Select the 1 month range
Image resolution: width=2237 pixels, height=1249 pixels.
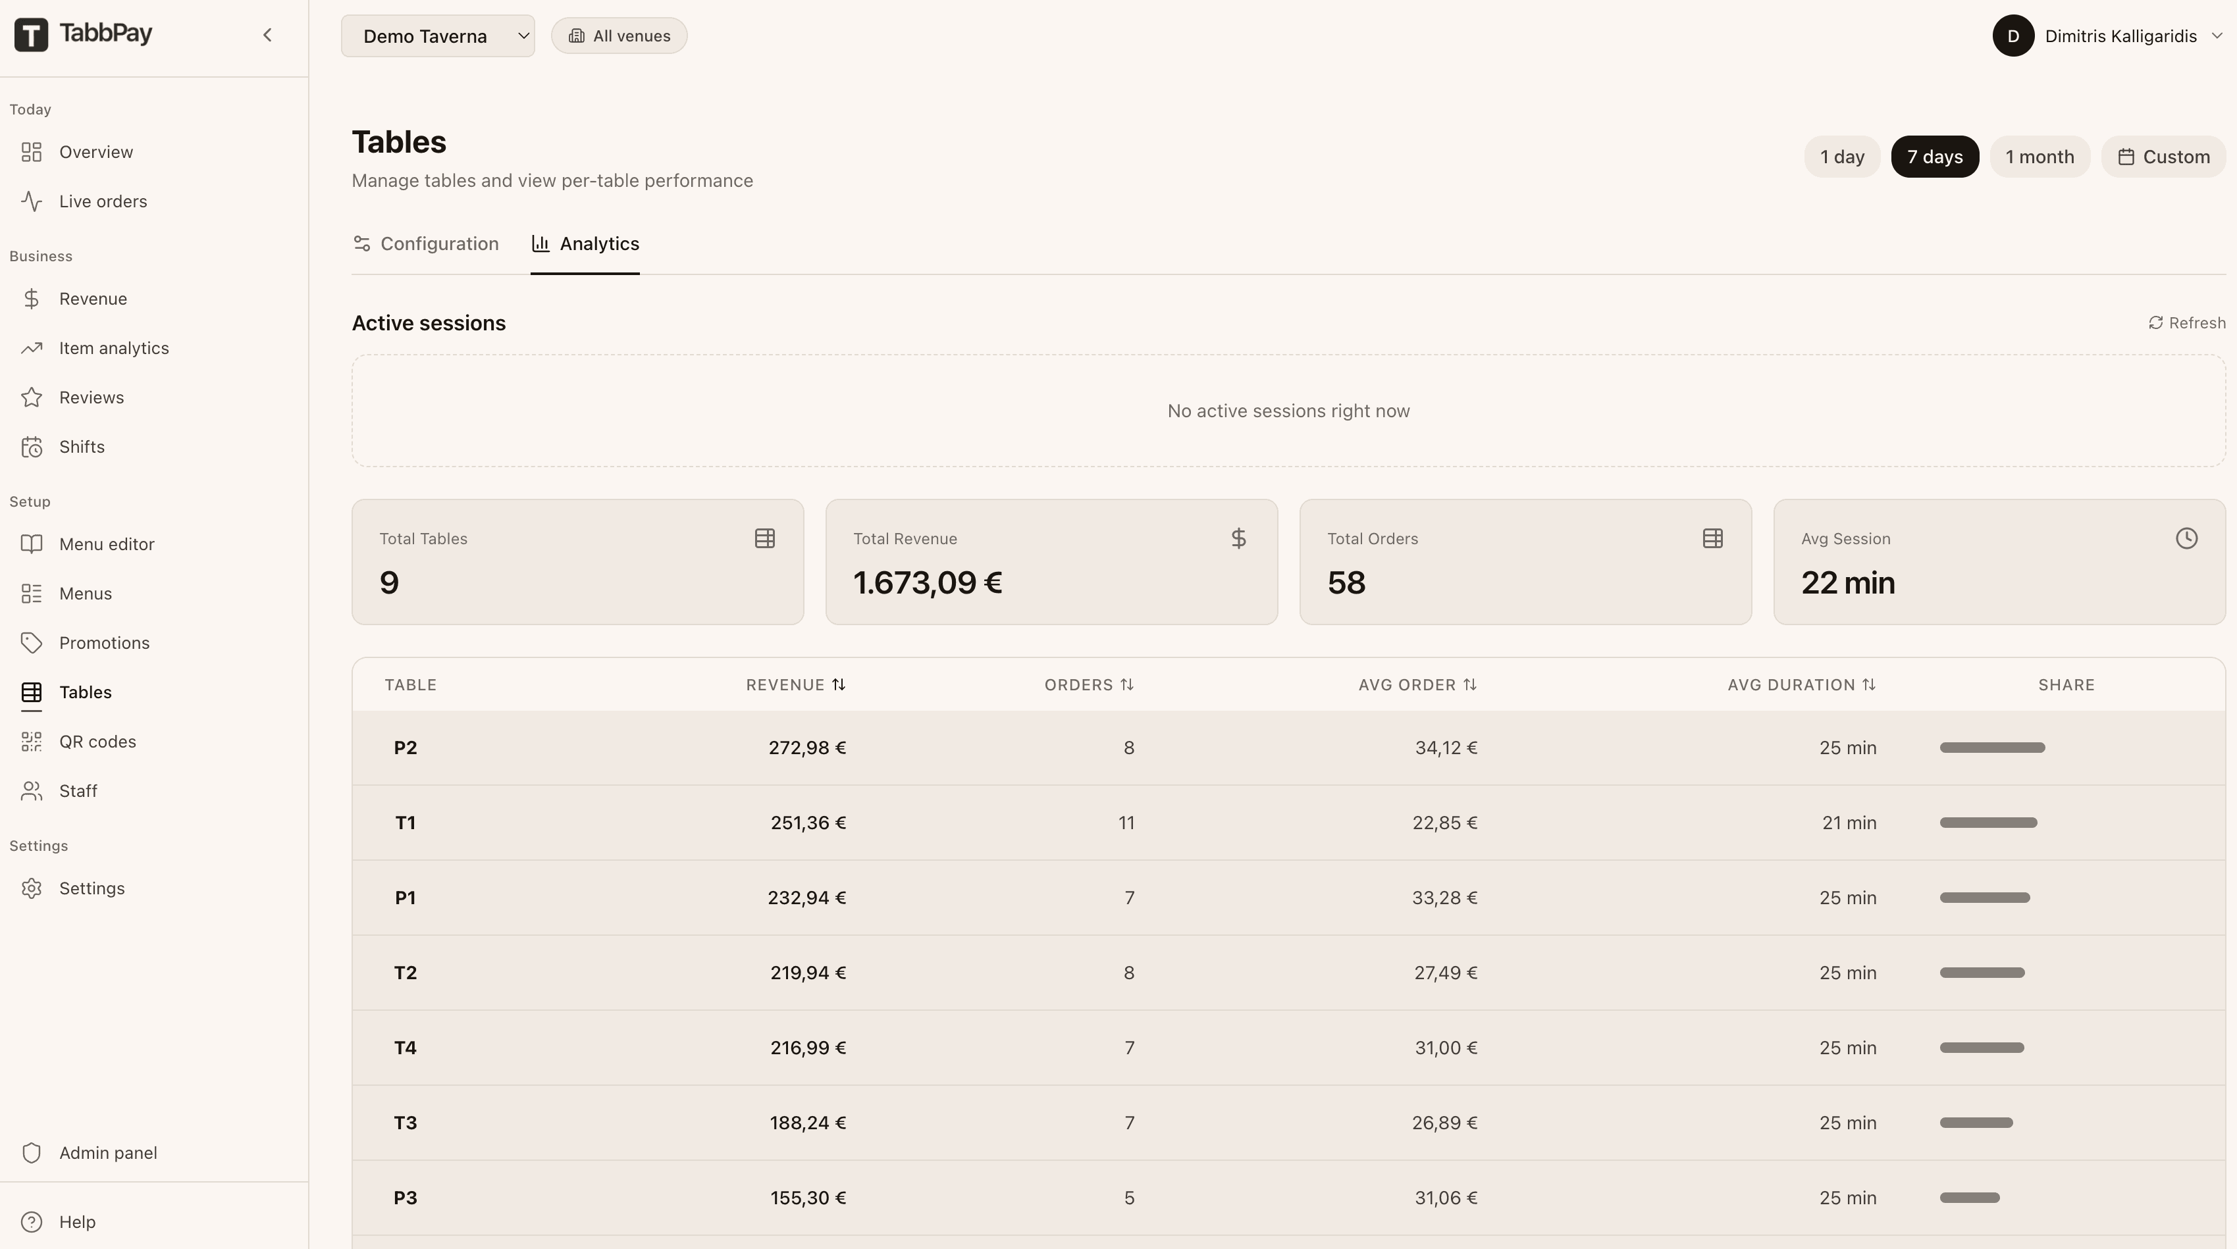point(2040,157)
